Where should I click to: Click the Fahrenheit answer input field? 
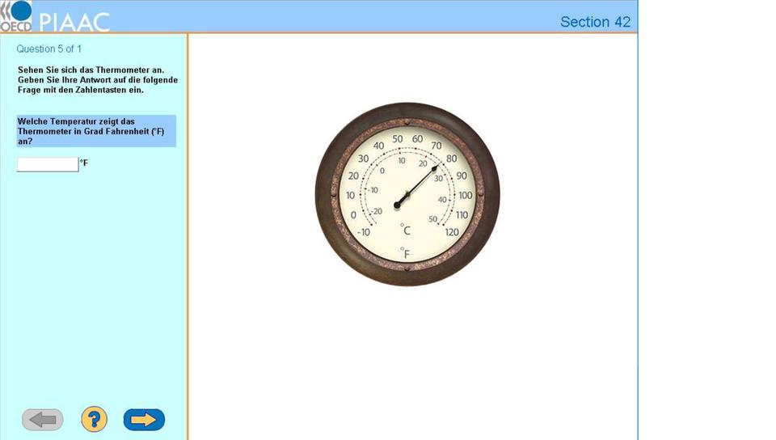[48, 164]
